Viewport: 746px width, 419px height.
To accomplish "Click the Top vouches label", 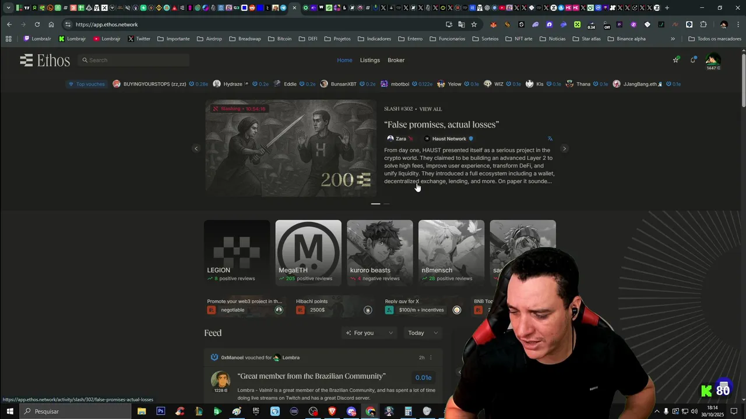I will (x=86, y=84).
